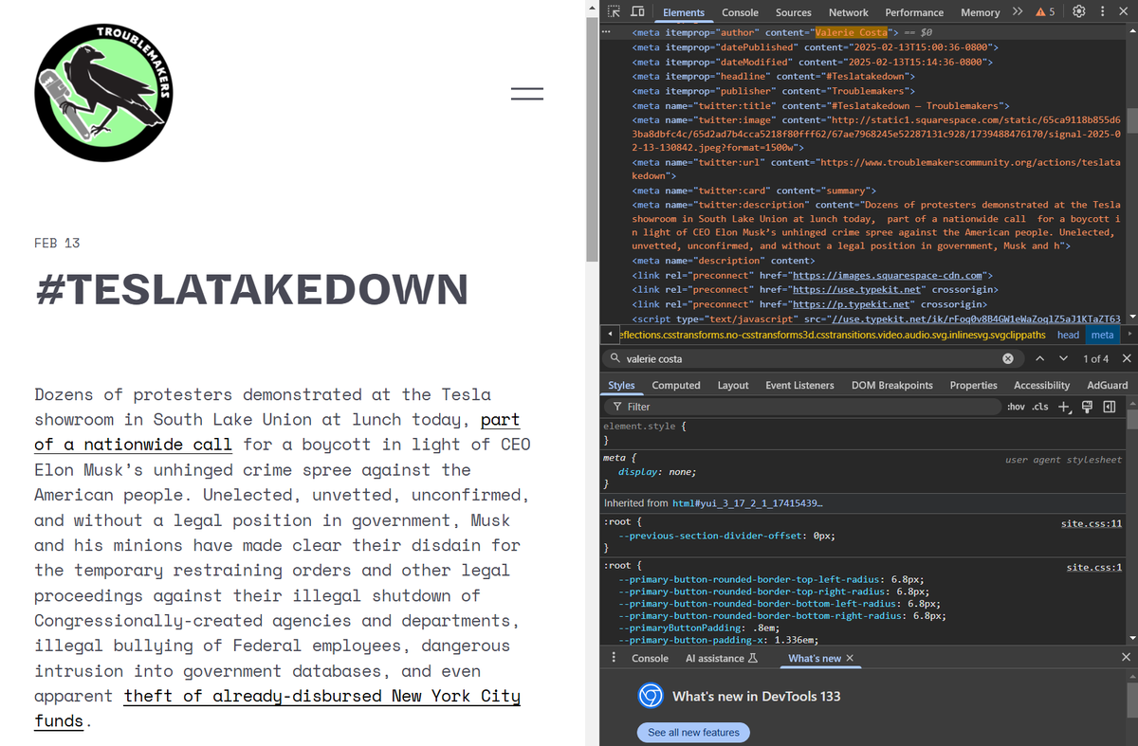The height and width of the screenshot is (746, 1138).
Task: Open the Performance tab
Action: click(914, 12)
